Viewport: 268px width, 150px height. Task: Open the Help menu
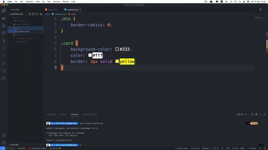click(x=73, y=2)
